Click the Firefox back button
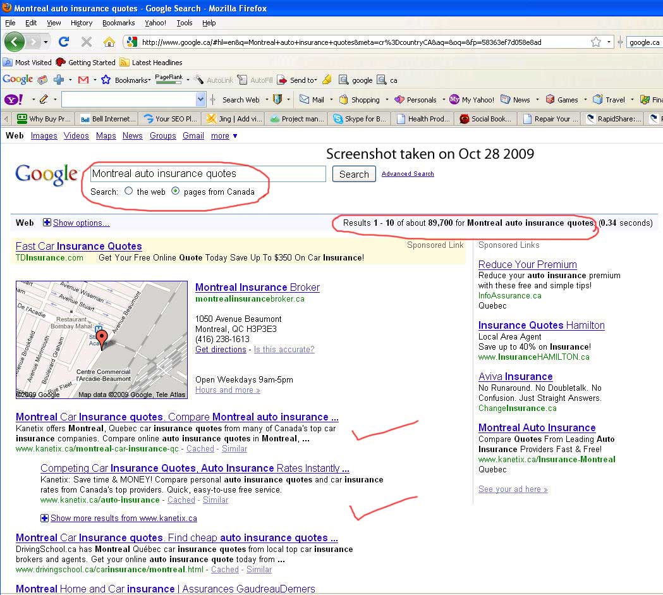The width and height of the screenshot is (663, 595). point(15,42)
